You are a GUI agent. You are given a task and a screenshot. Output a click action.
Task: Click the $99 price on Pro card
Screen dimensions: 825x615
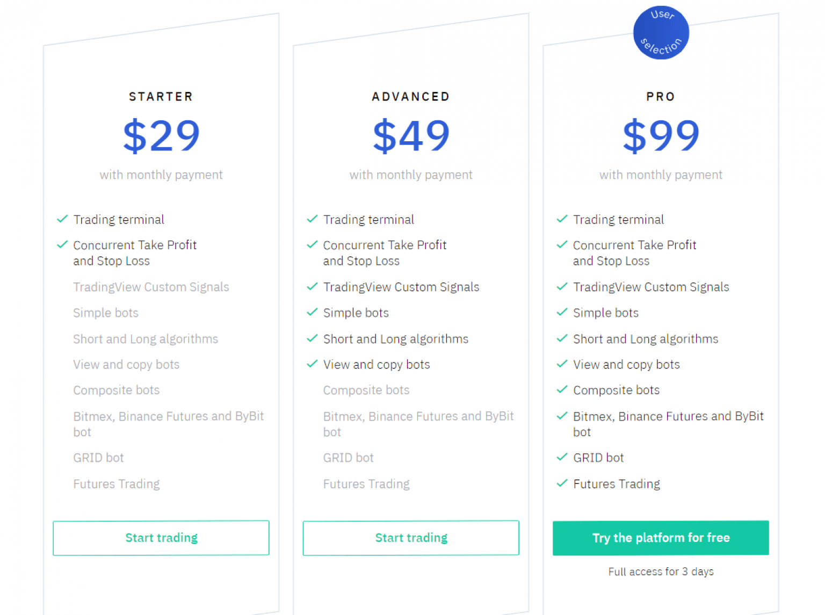(x=661, y=135)
